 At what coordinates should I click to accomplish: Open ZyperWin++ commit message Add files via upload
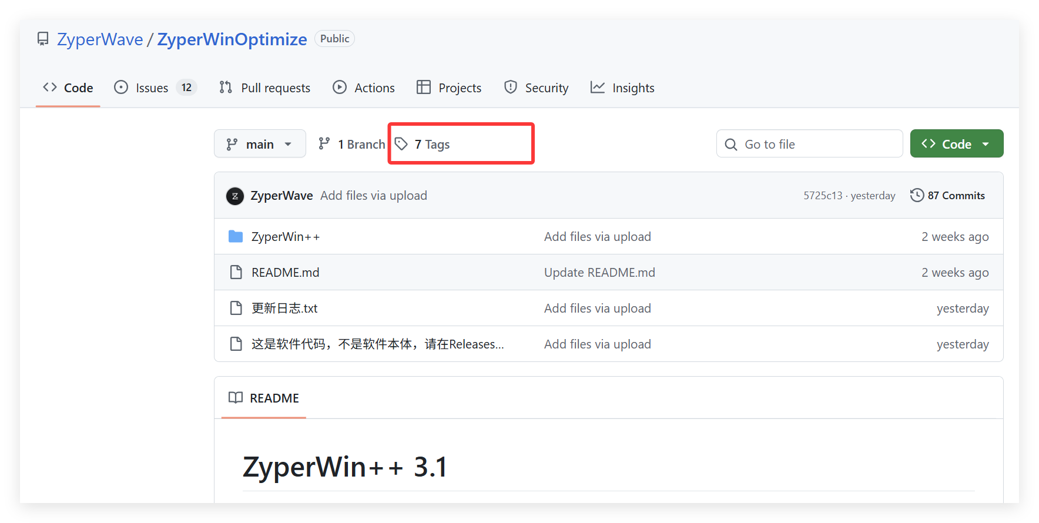click(598, 237)
